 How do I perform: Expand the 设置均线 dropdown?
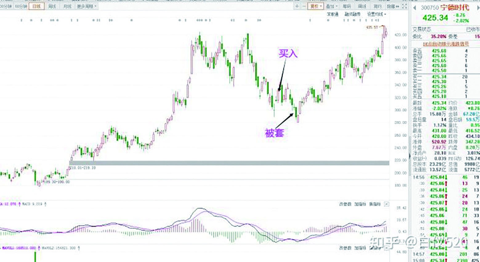376,14
